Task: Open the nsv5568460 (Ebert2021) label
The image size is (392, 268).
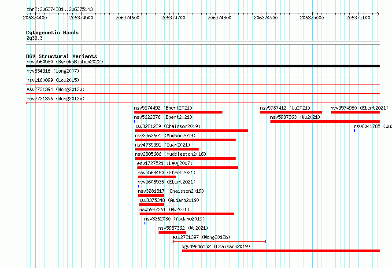Action: coord(166,173)
